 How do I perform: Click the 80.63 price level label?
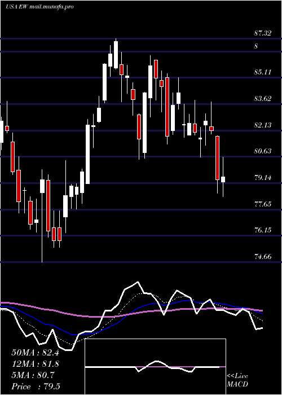click(263, 151)
